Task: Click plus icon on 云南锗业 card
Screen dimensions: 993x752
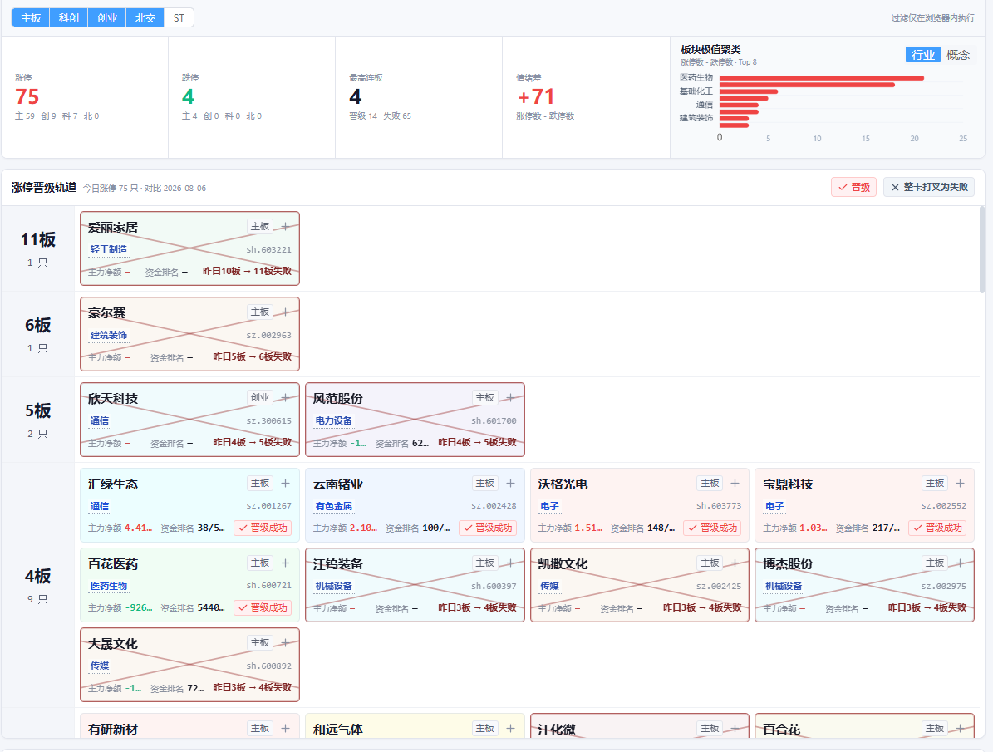Action: tap(510, 484)
